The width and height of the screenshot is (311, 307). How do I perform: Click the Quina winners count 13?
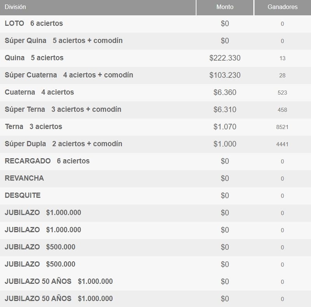tap(282, 58)
